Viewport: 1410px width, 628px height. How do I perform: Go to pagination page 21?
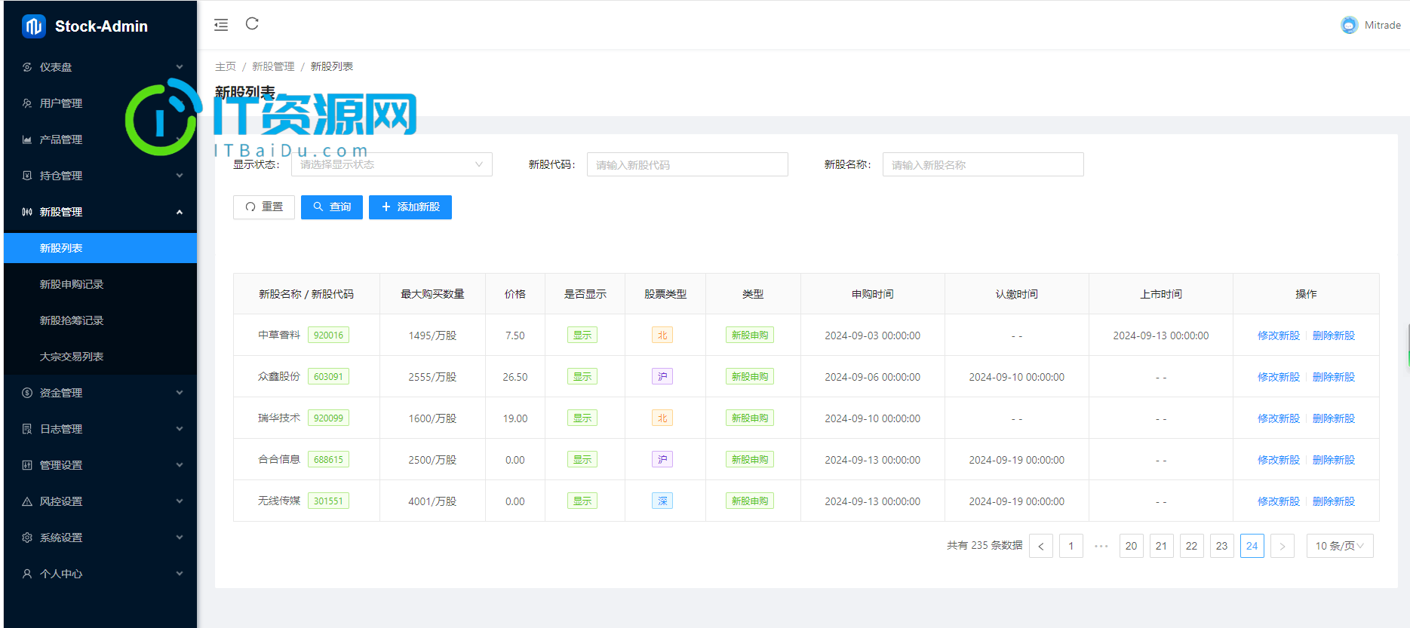point(1162,546)
